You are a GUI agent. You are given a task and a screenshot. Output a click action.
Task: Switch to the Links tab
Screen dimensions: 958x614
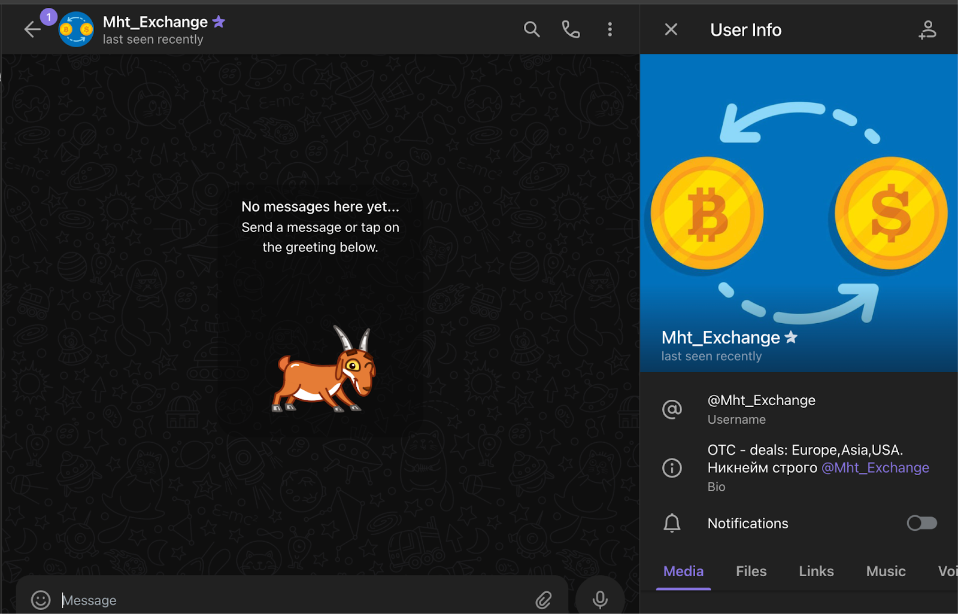tap(816, 572)
